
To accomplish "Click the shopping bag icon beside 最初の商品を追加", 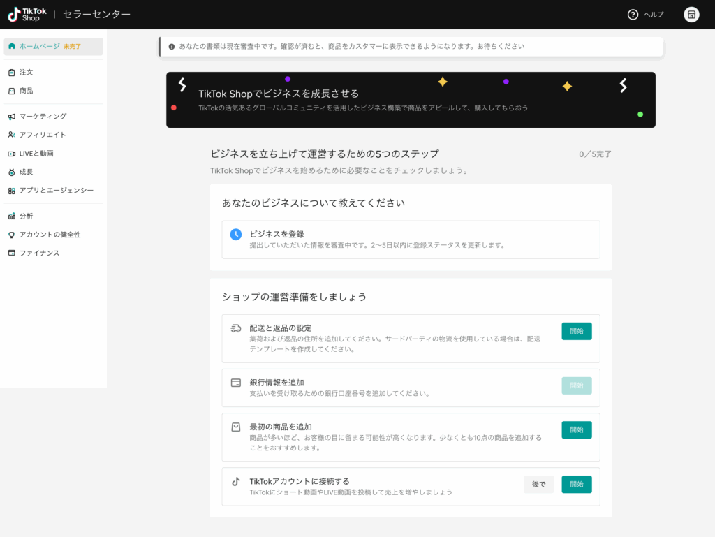I will click(x=236, y=427).
